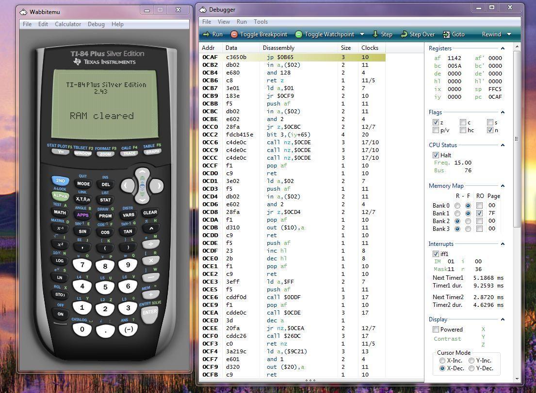
Task: Click the Run toolbar button in Debugger
Action: pos(212,34)
